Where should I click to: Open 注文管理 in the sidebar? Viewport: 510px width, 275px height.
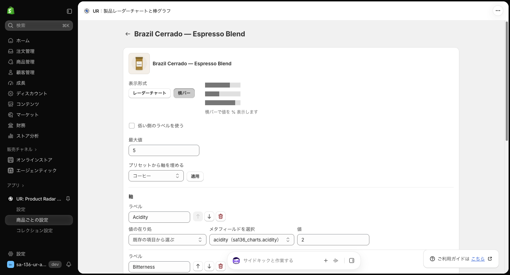click(x=39, y=51)
